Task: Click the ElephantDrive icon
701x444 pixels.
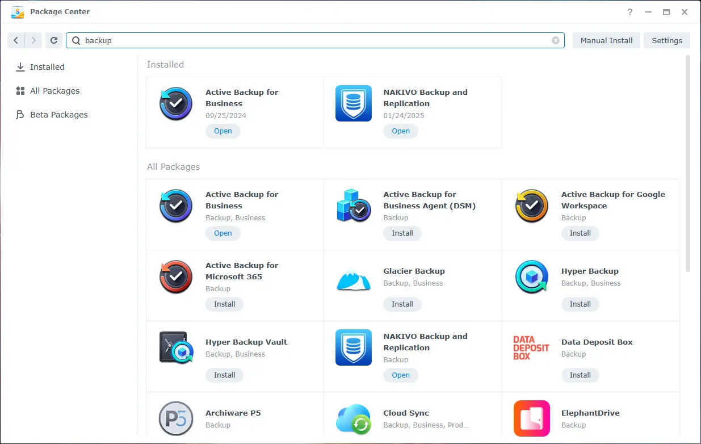Action: [532, 418]
